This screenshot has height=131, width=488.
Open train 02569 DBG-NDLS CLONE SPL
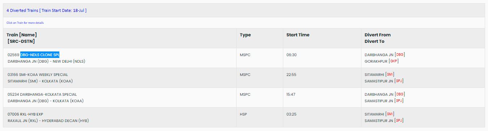pos(33,55)
